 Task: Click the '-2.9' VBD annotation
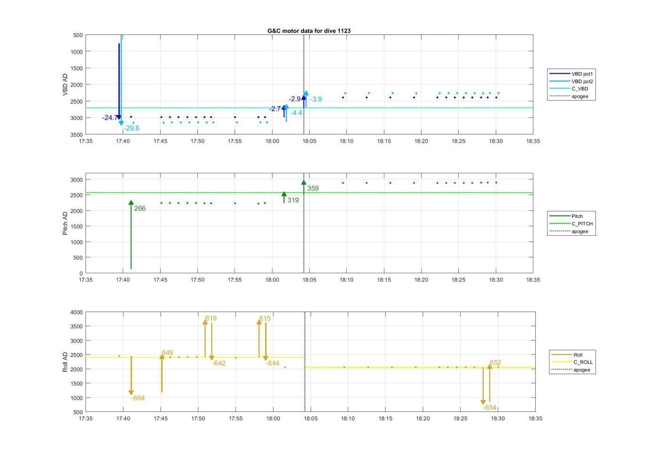[295, 99]
